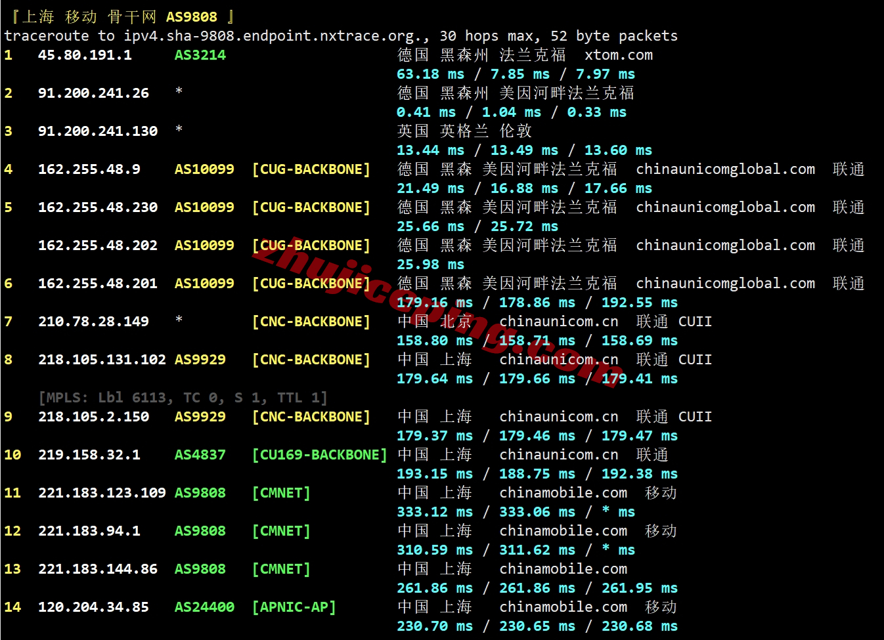Select the IP 221.183.123.109
The image size is (884, 640).
(x=102, y=493)
